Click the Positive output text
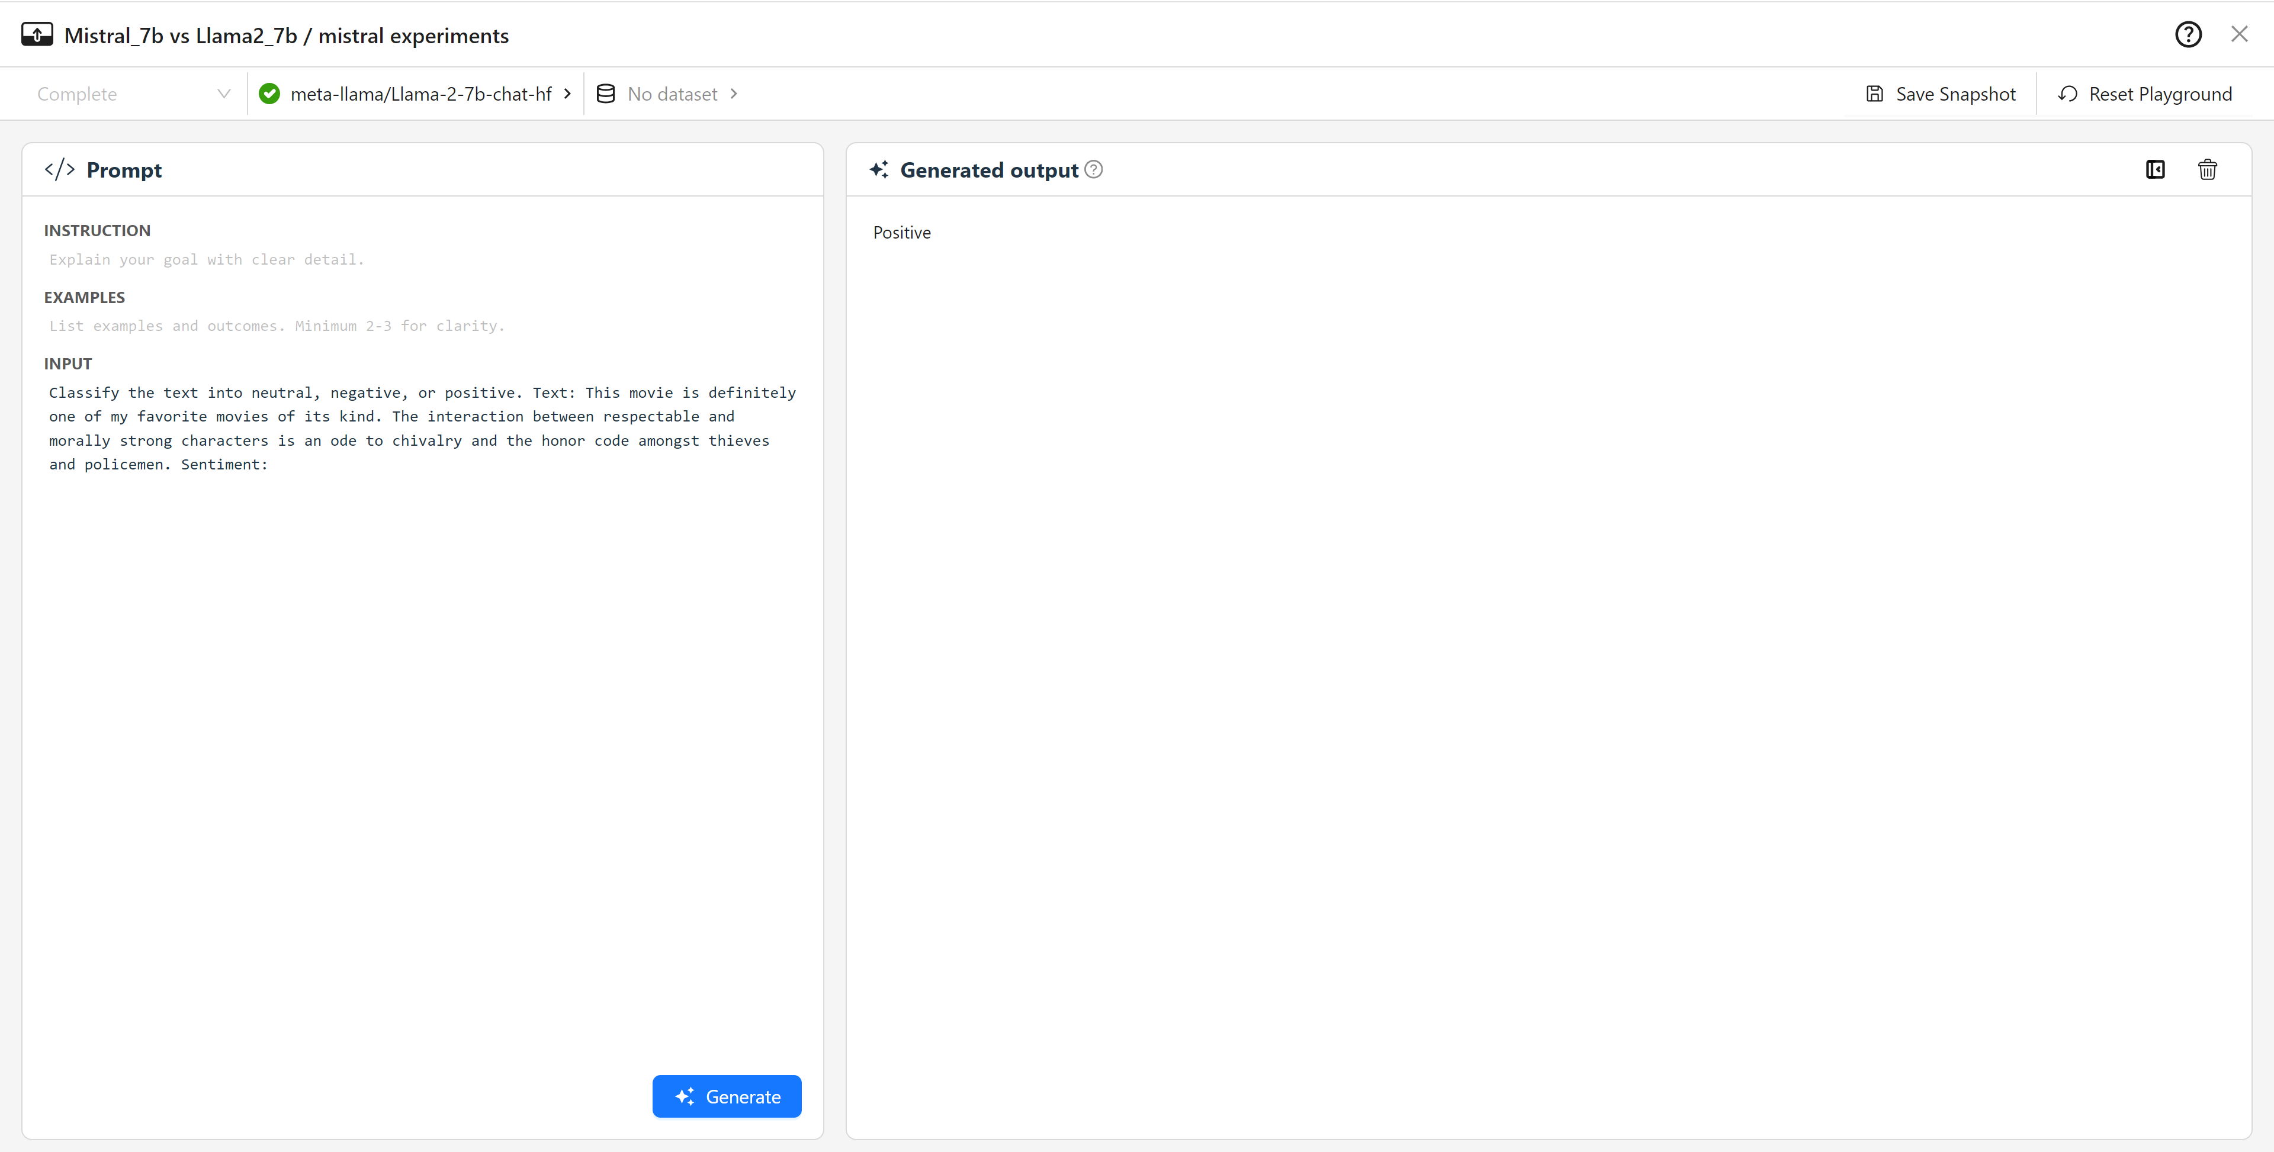 coord(901,232)
